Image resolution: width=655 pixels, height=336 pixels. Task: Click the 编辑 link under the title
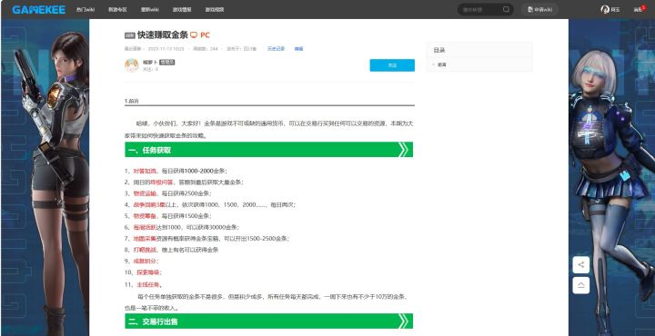tap(298, 49)
